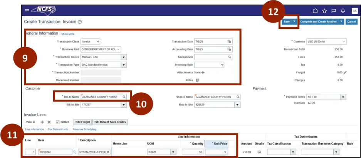Click the Save button

pyautogui.click(x=286, y=22)
